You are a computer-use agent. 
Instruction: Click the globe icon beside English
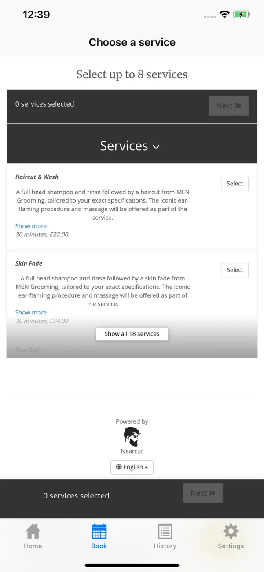point(119,467)
